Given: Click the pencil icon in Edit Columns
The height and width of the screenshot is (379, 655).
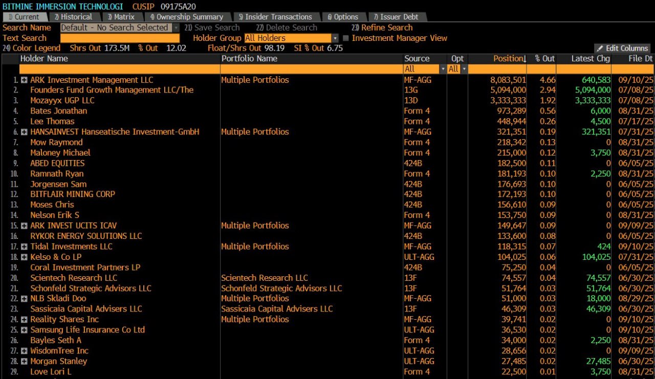Looking at the screenshot, I should (600, 48).
